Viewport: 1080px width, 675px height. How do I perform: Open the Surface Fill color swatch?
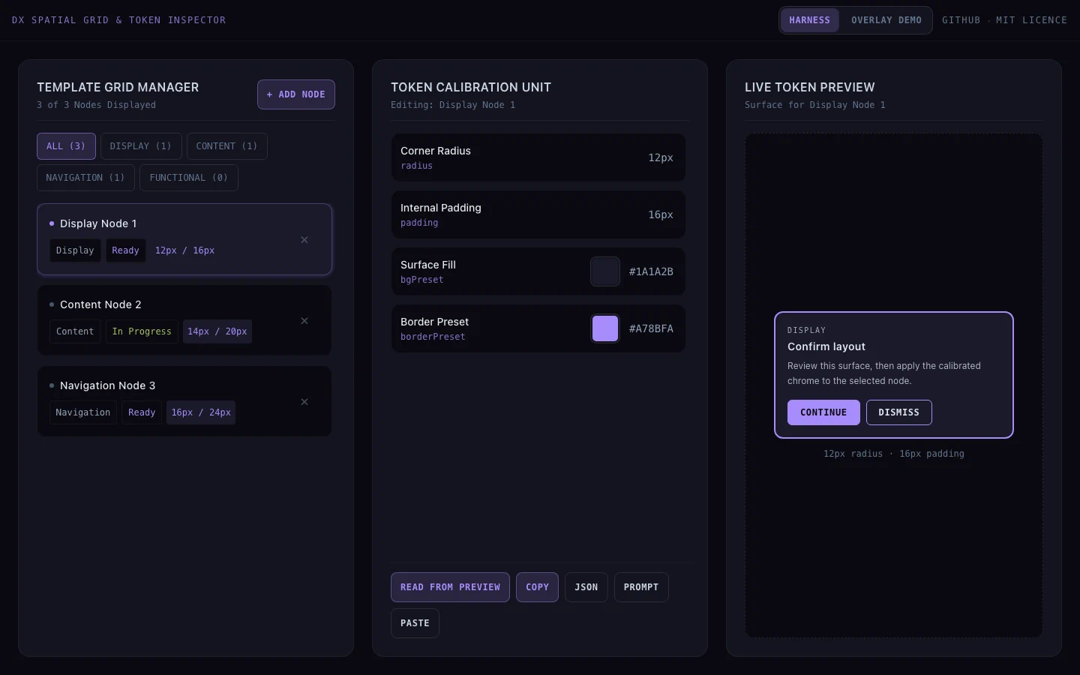click(605, 271)
